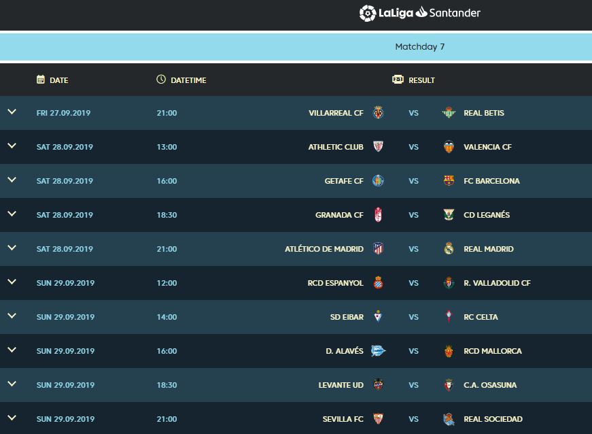Click the SD Eibar crest icon

378,316
